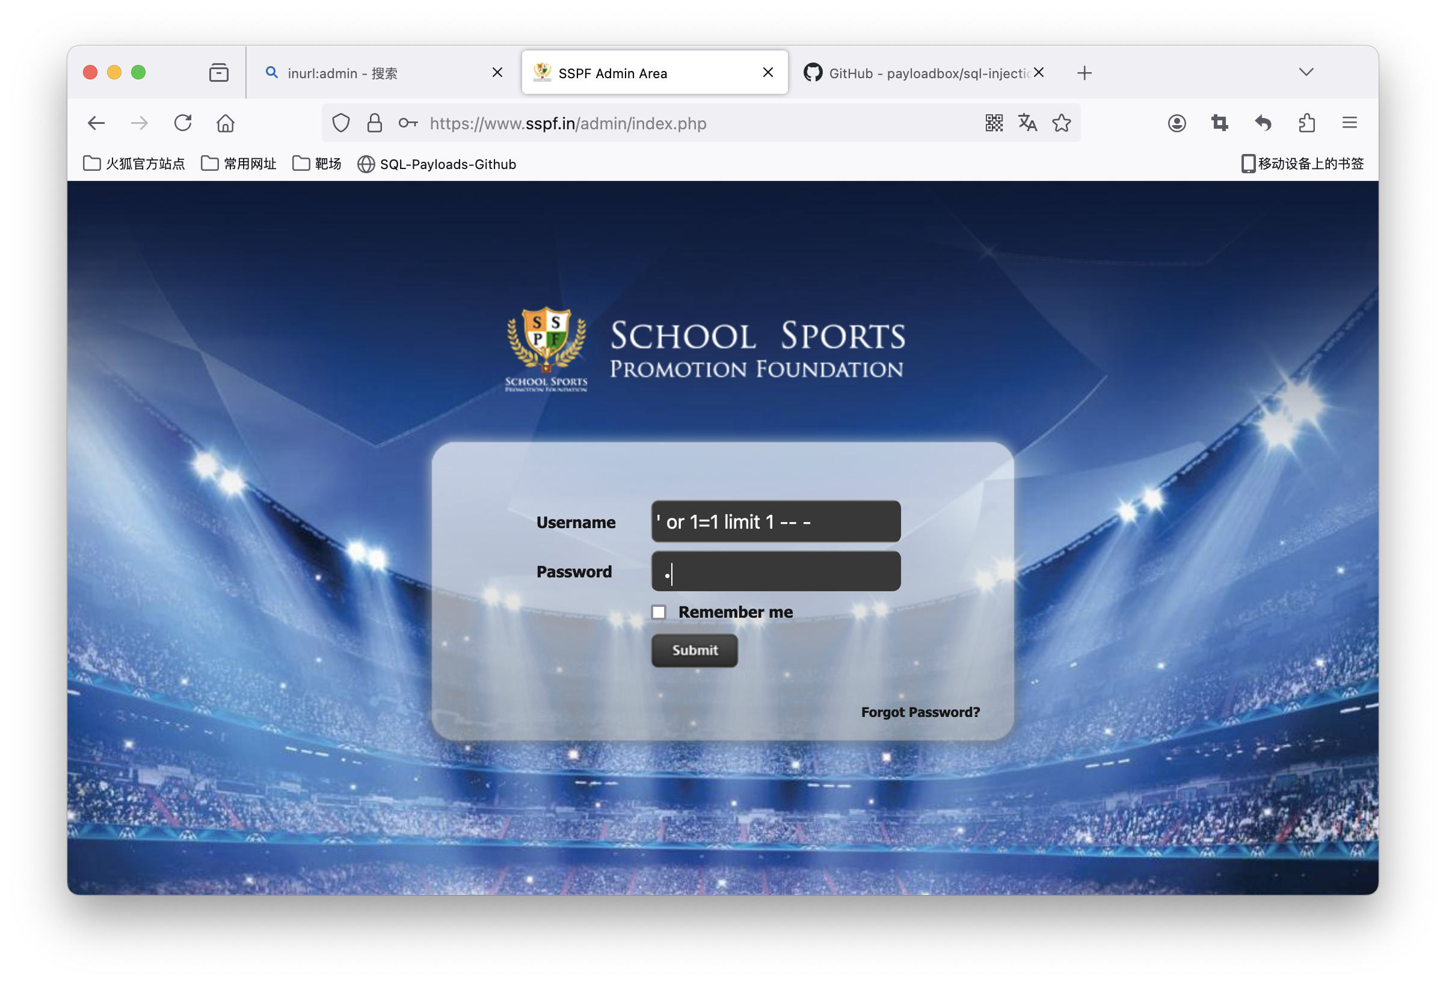The height and width of the screenshot is (984, 1446).
Task: Click the Forgot Password? link
Action: pos(920,712)
